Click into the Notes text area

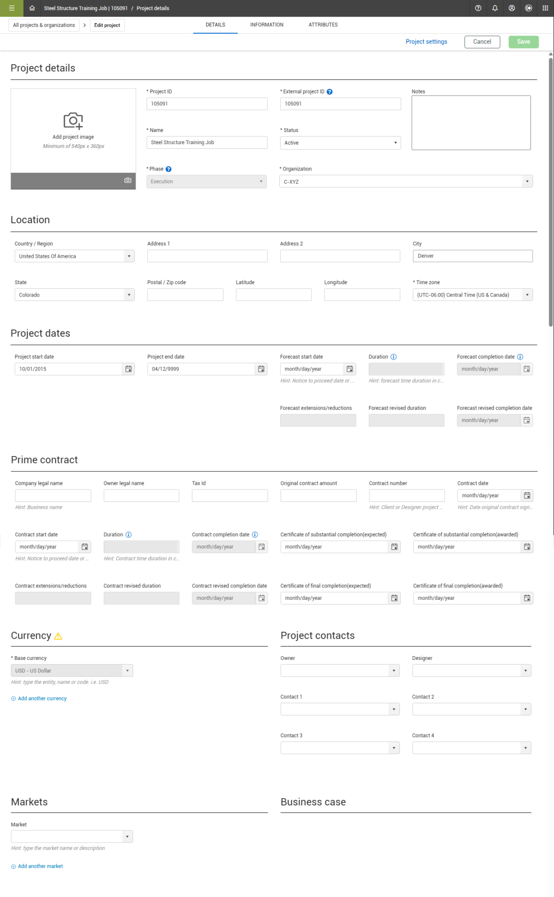471,123
